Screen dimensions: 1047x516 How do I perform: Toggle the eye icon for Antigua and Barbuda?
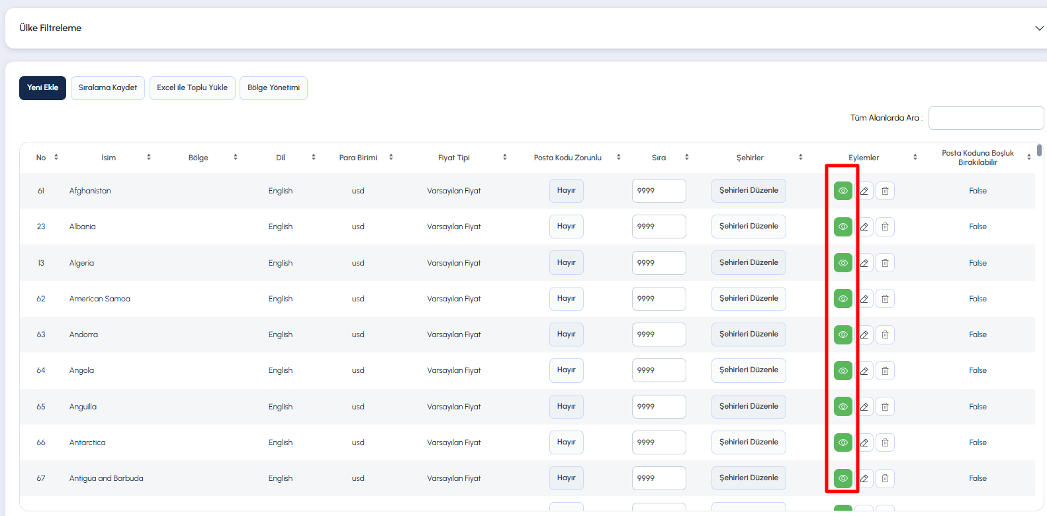842,478
